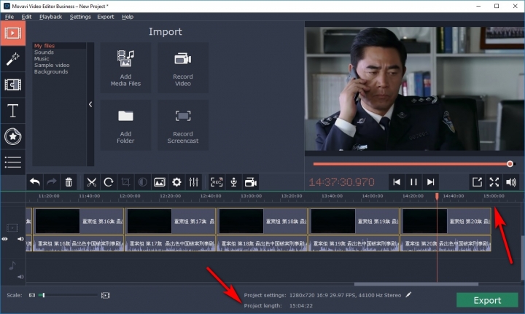Select Sounds category
The width and height of the screenshot is (525, 314).
click(44, 52)
